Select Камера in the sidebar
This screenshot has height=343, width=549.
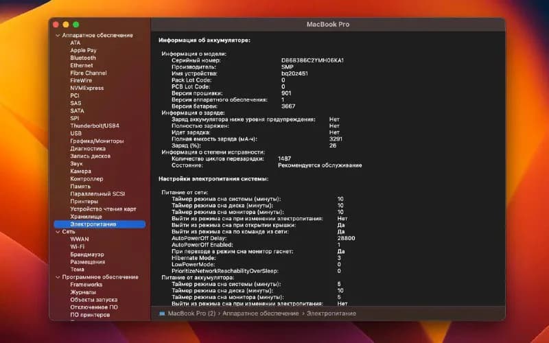80,171
